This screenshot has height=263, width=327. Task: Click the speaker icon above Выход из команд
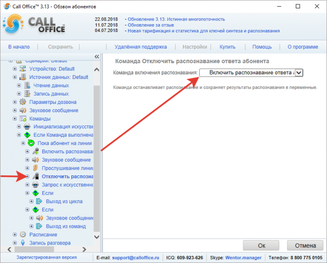[39, 218]
